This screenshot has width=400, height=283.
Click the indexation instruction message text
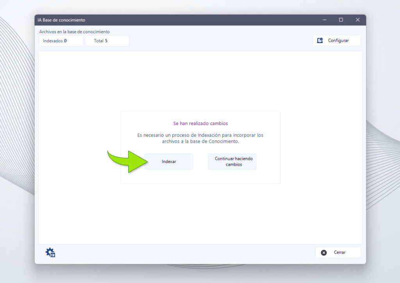click(200, 138)
